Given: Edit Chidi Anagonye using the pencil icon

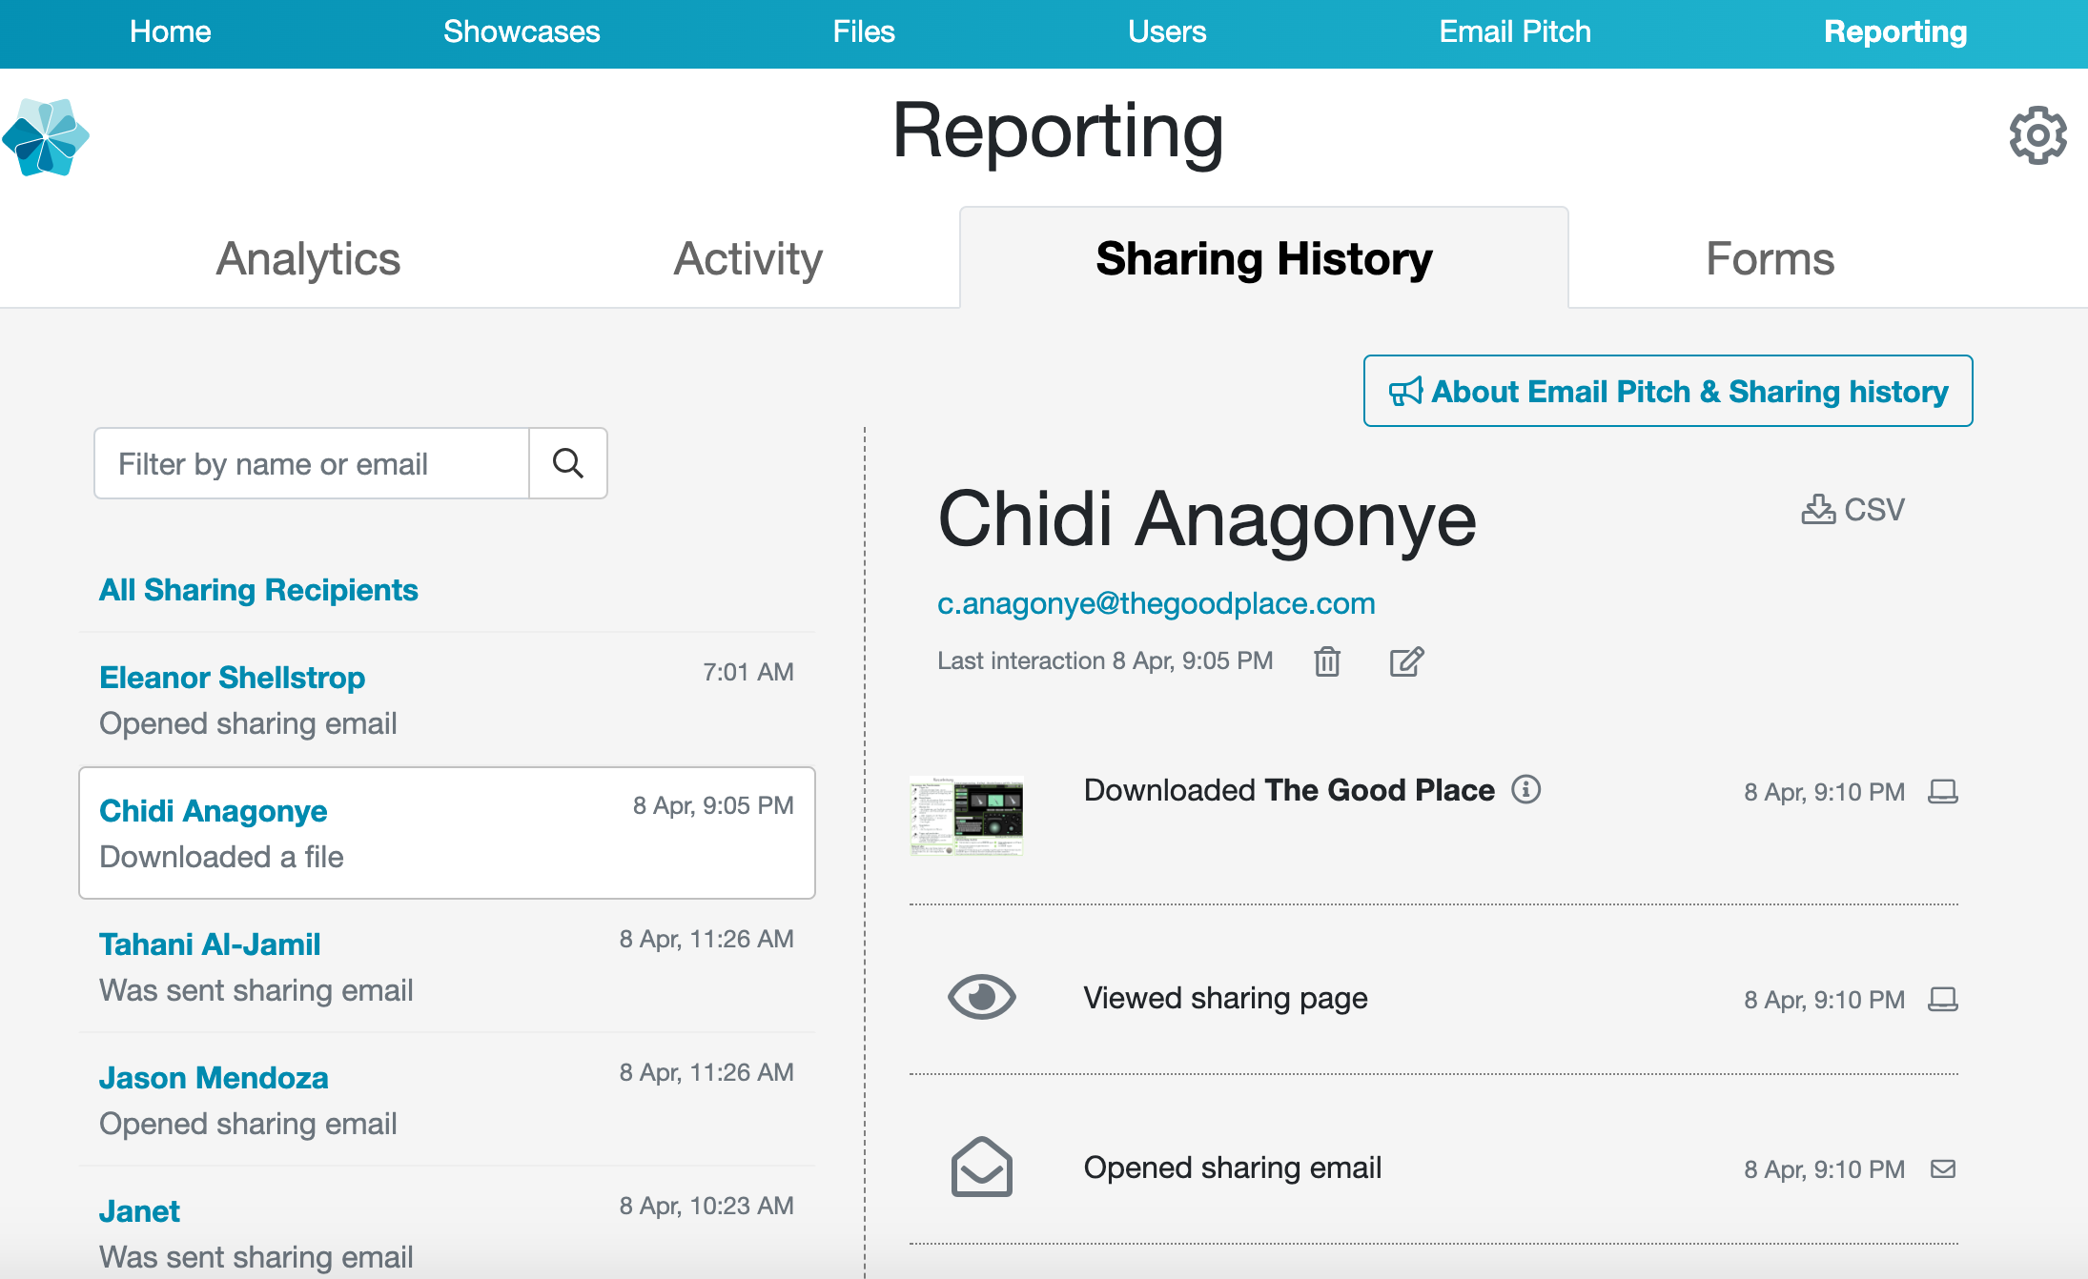Looking at the screenshot, I should 1405,661.
